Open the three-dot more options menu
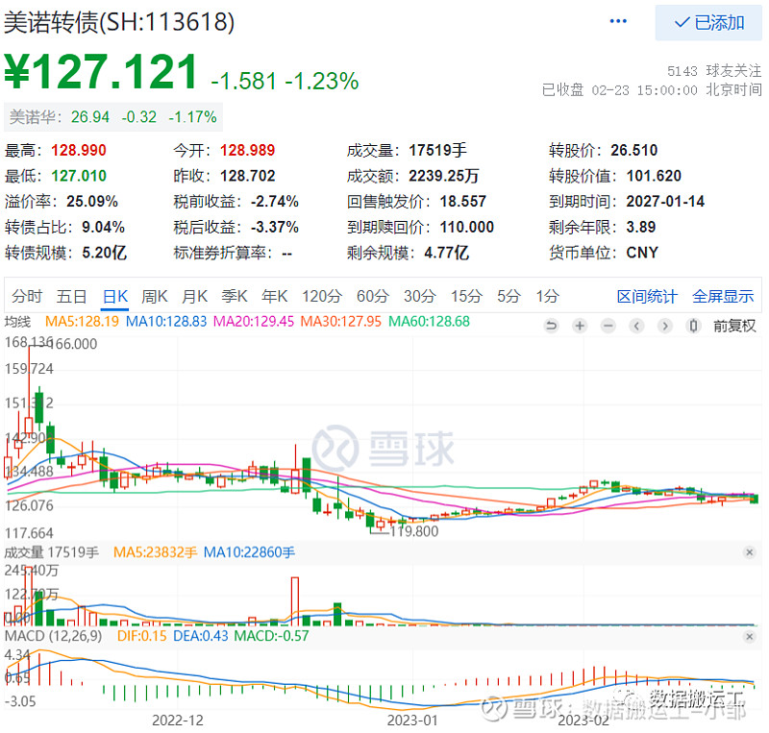769x733 pixels. click(618, 21)
